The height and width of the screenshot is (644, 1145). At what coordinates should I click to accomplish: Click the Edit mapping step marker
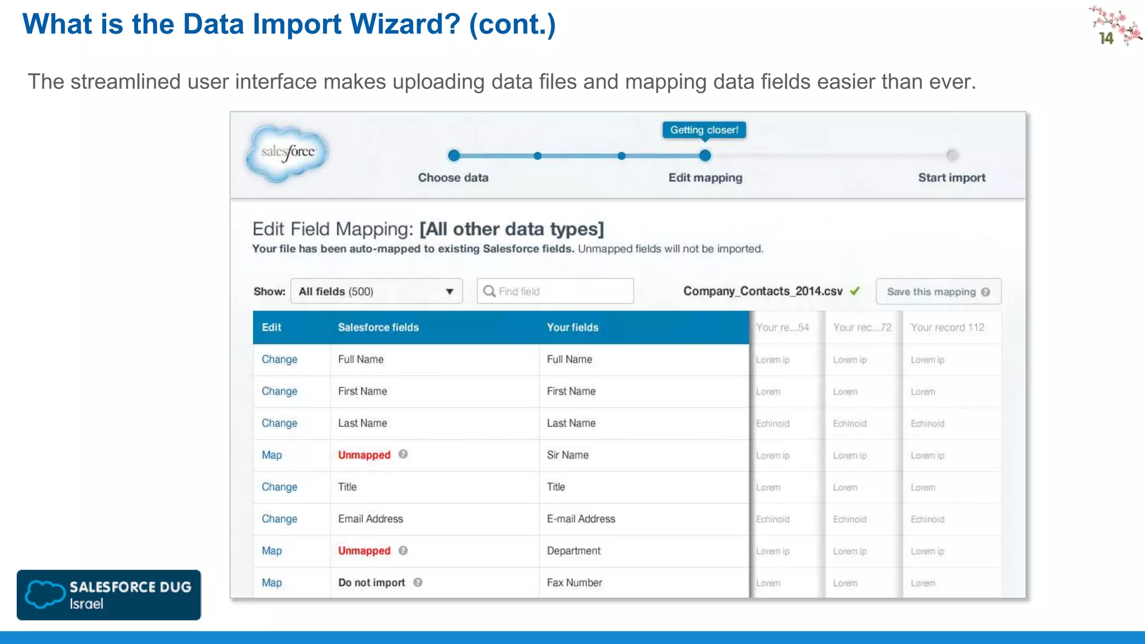(x=705, y=155)
